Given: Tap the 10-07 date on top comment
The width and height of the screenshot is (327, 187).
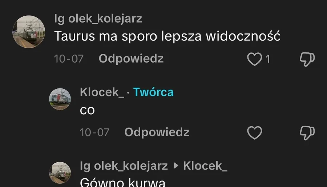Looking at the screenshot, I should [x=69, y=59].
